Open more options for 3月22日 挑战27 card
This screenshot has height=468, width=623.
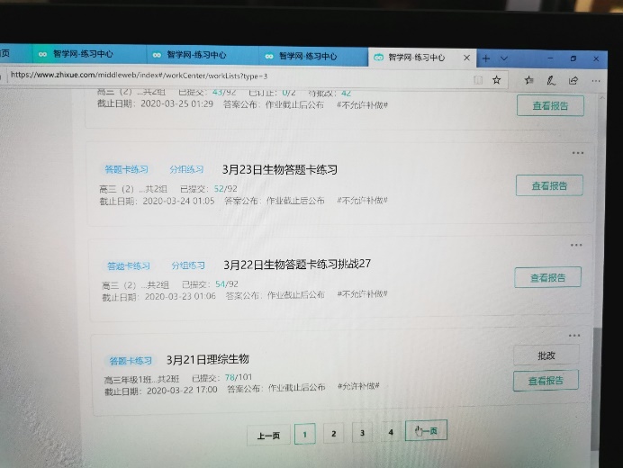(x=576, y=245)
